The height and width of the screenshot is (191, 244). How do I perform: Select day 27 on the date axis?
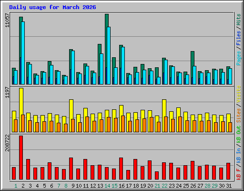point(200,186)
